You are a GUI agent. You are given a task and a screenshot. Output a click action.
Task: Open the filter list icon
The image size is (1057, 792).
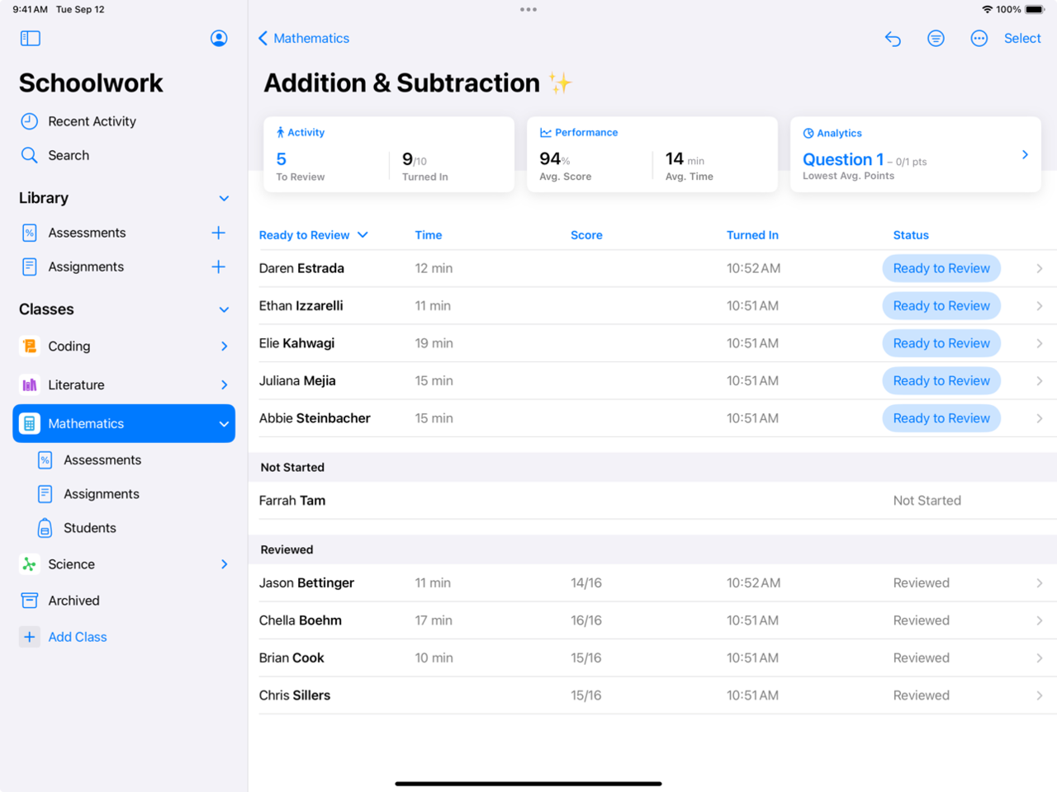936,38
